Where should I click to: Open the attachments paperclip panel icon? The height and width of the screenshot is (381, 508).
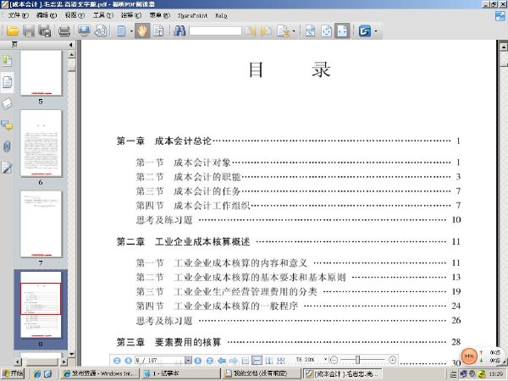[7, 146]
